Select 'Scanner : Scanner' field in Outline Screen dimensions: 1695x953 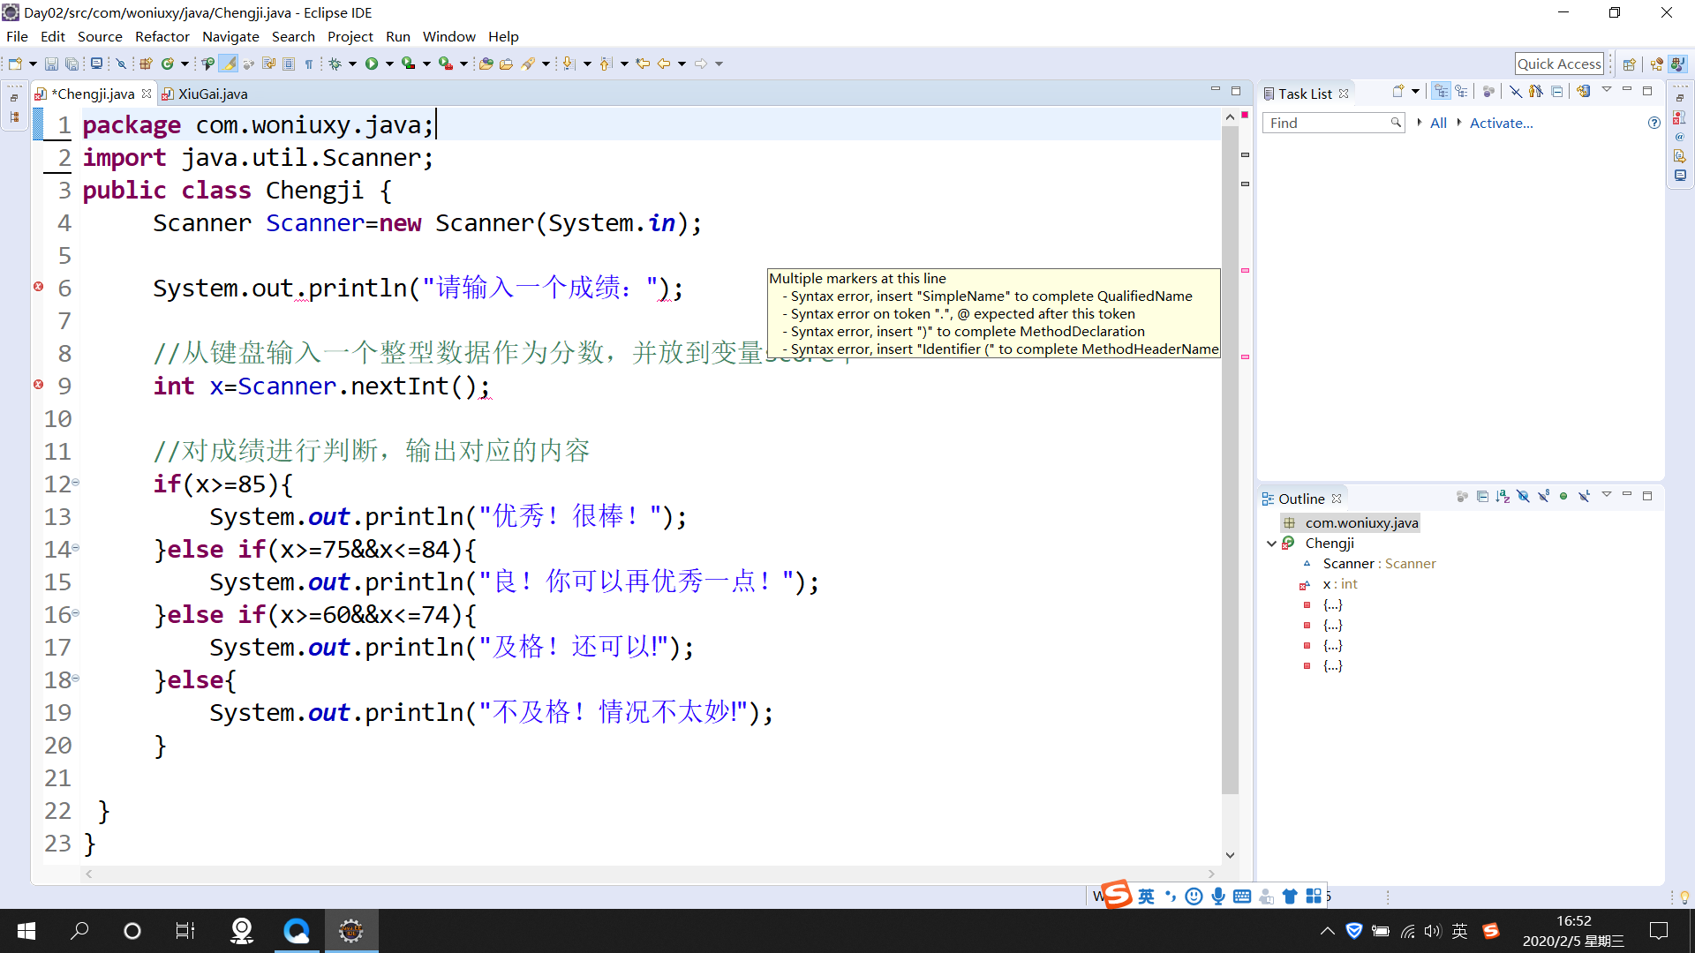[x=1379, y=564]
